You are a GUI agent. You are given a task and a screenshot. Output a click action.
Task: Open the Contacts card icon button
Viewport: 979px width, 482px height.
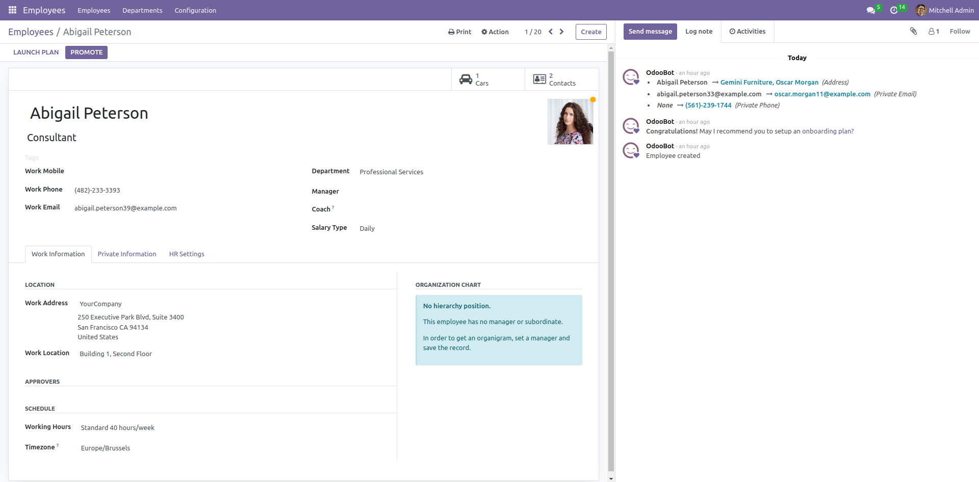(539, 79)
